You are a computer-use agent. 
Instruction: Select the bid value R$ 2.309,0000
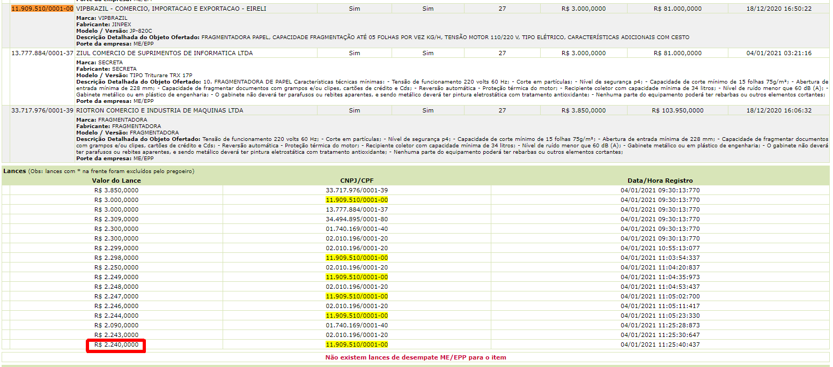pos(116,219)
